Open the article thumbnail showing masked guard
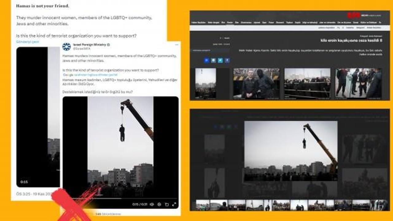 256,83
